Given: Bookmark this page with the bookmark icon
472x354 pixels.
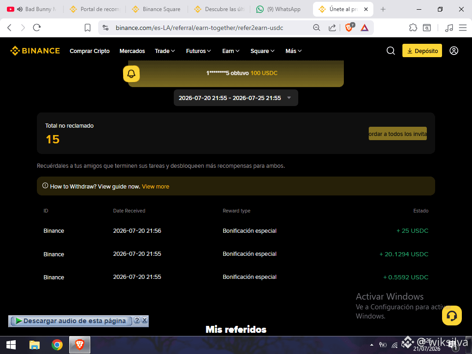Looking at the screenshot, I should (x=88, y=28).
